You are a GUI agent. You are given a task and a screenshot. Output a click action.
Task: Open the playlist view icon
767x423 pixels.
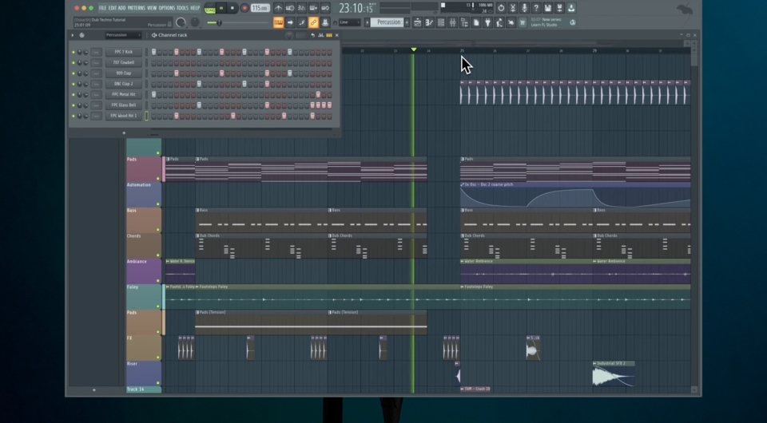(x=417, y=22)
